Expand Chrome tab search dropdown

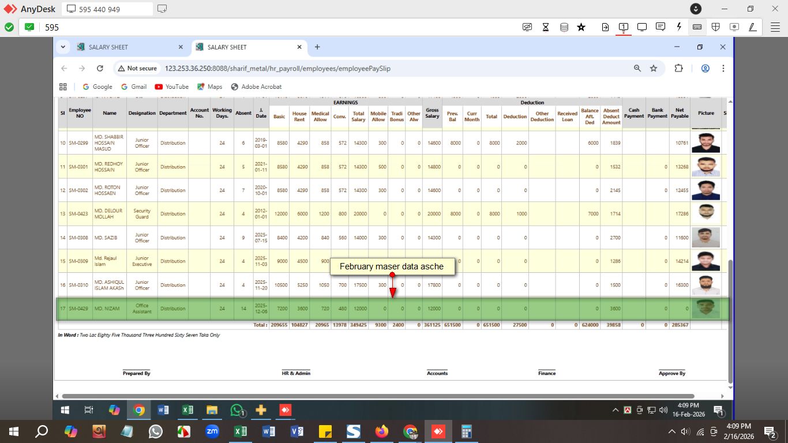click(x=62, y=47)
